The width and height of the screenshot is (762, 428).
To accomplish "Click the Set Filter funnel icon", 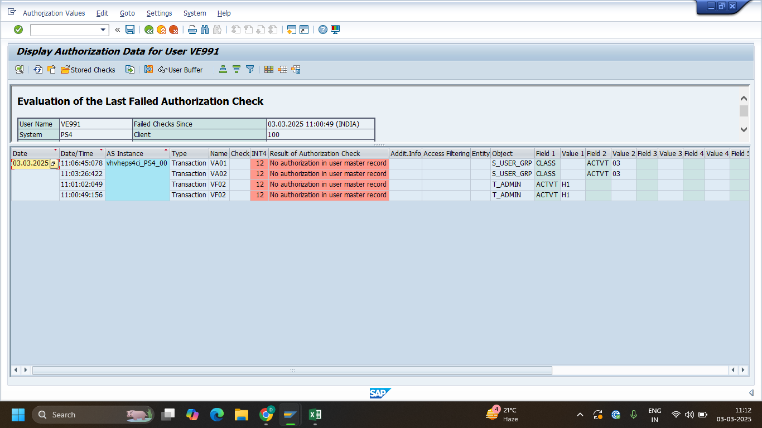I will 250,70.
